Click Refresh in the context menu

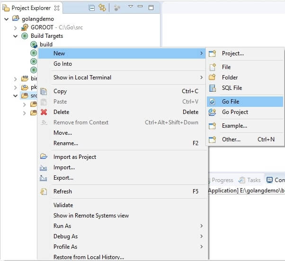tap(62, 191)
